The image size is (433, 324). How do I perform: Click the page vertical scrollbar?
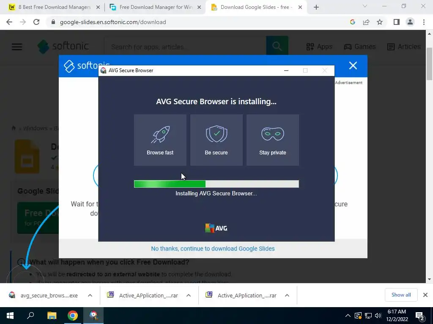[430, 64]
